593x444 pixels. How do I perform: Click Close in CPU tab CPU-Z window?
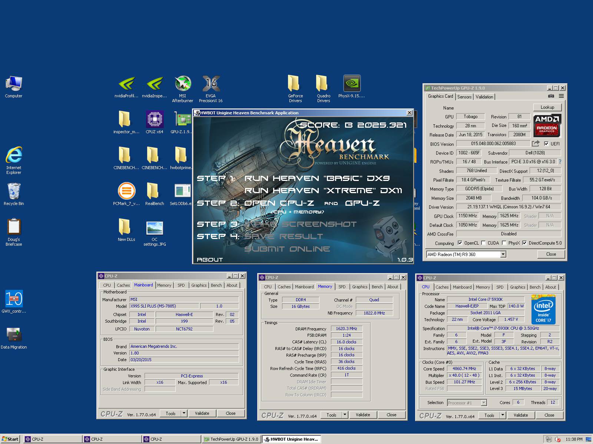point(550,415)
